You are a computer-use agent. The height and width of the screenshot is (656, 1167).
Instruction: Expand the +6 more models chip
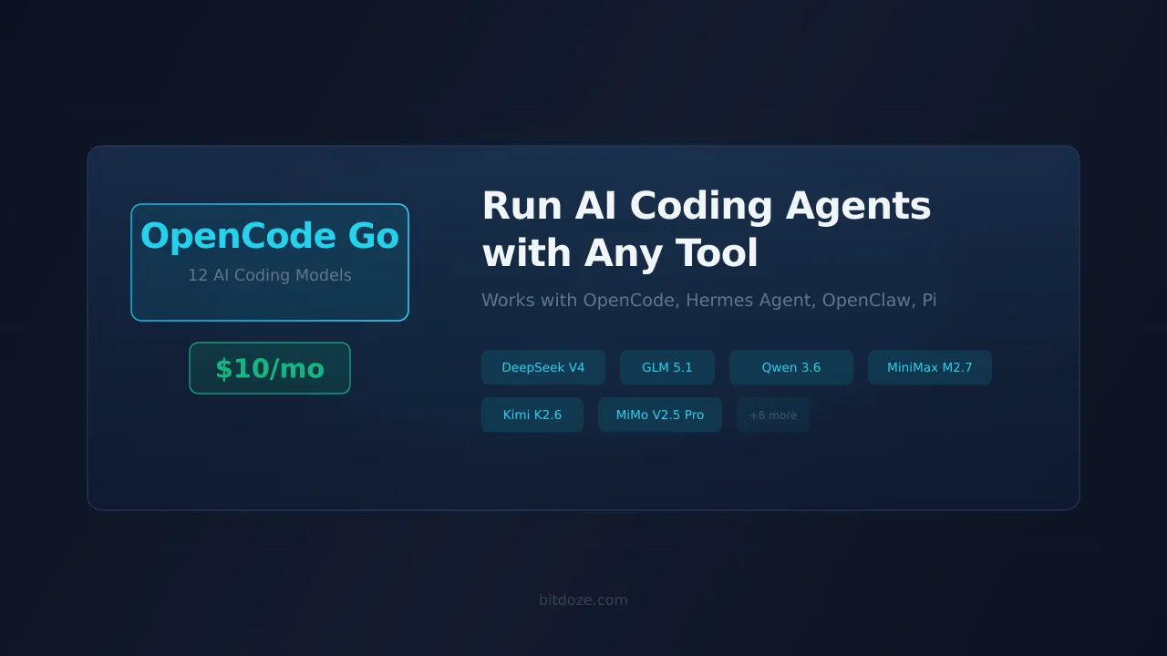click(x=773, y=415)
